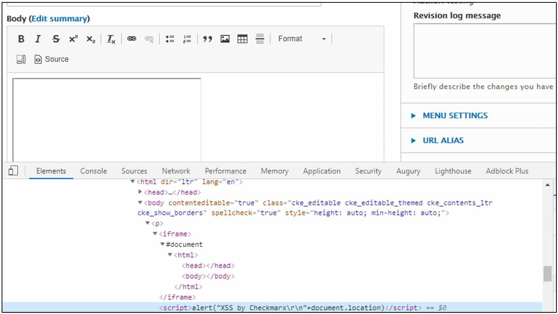
Task: Insert a block quote
Action: coord(207,39)
